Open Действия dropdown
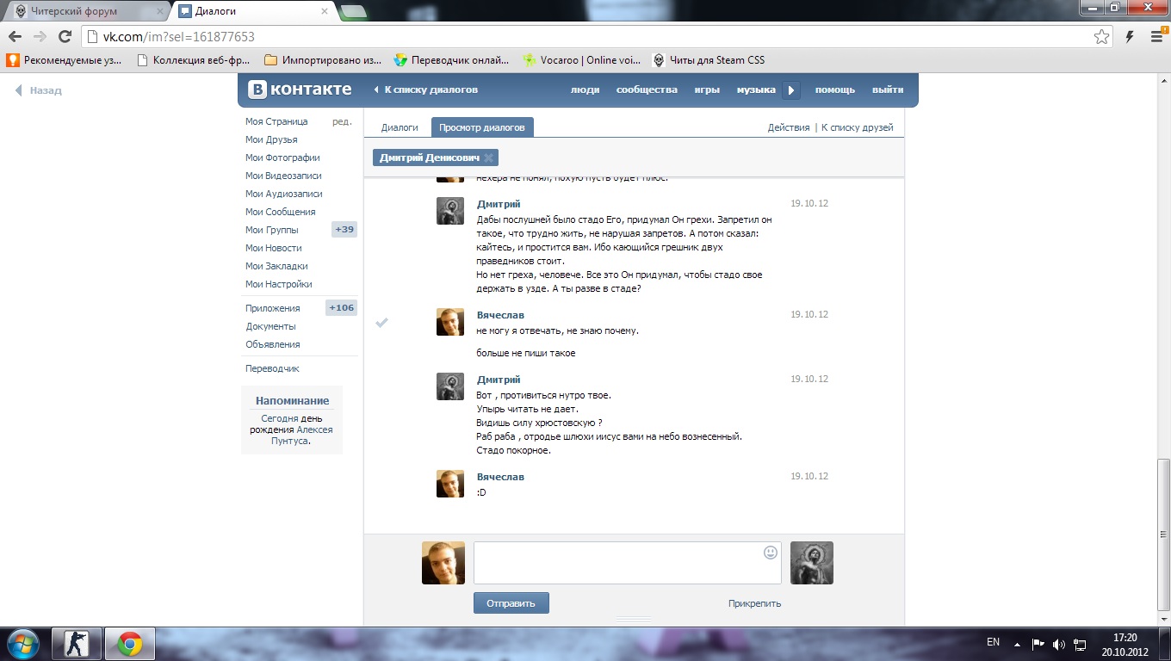Viewport: 1171px width, 661px height. (x=789, y=127)
